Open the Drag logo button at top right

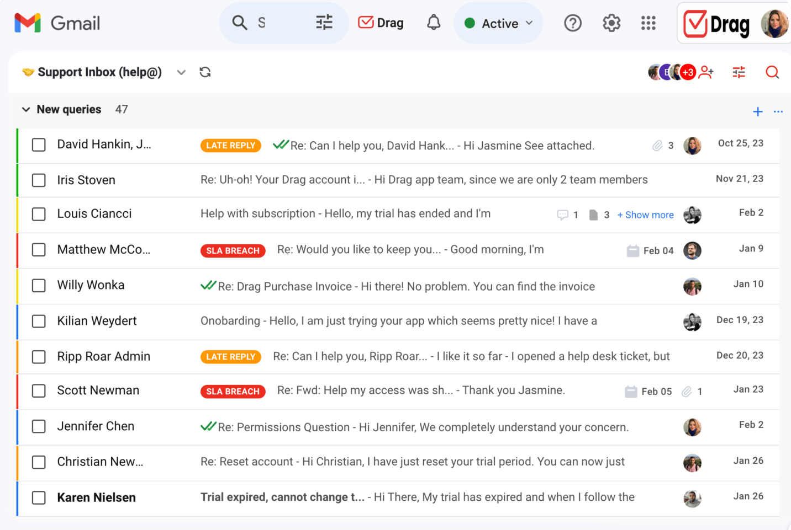coord(716,24)
